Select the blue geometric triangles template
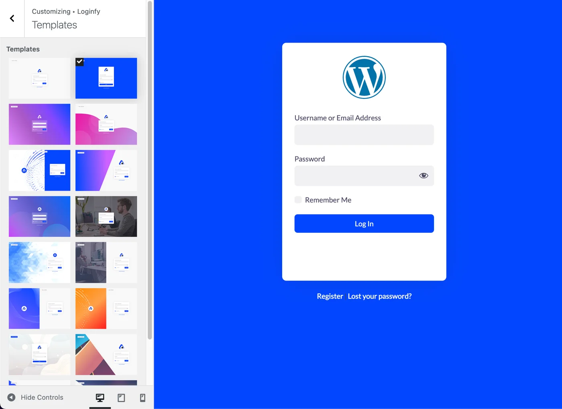 39,262
